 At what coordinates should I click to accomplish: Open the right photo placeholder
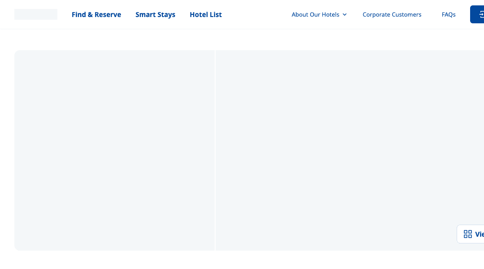(350, 150)
